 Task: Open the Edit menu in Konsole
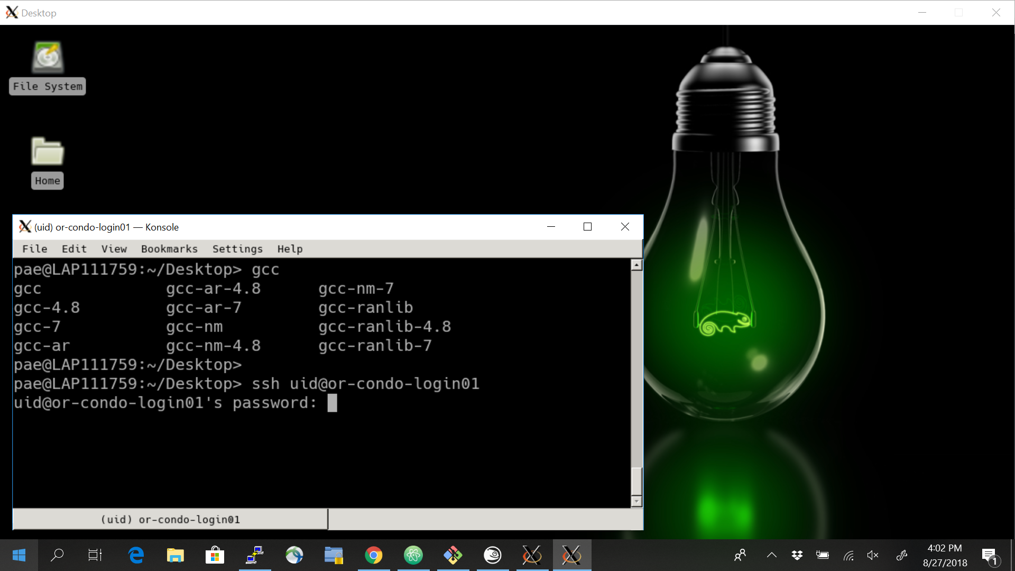[74, 248]
